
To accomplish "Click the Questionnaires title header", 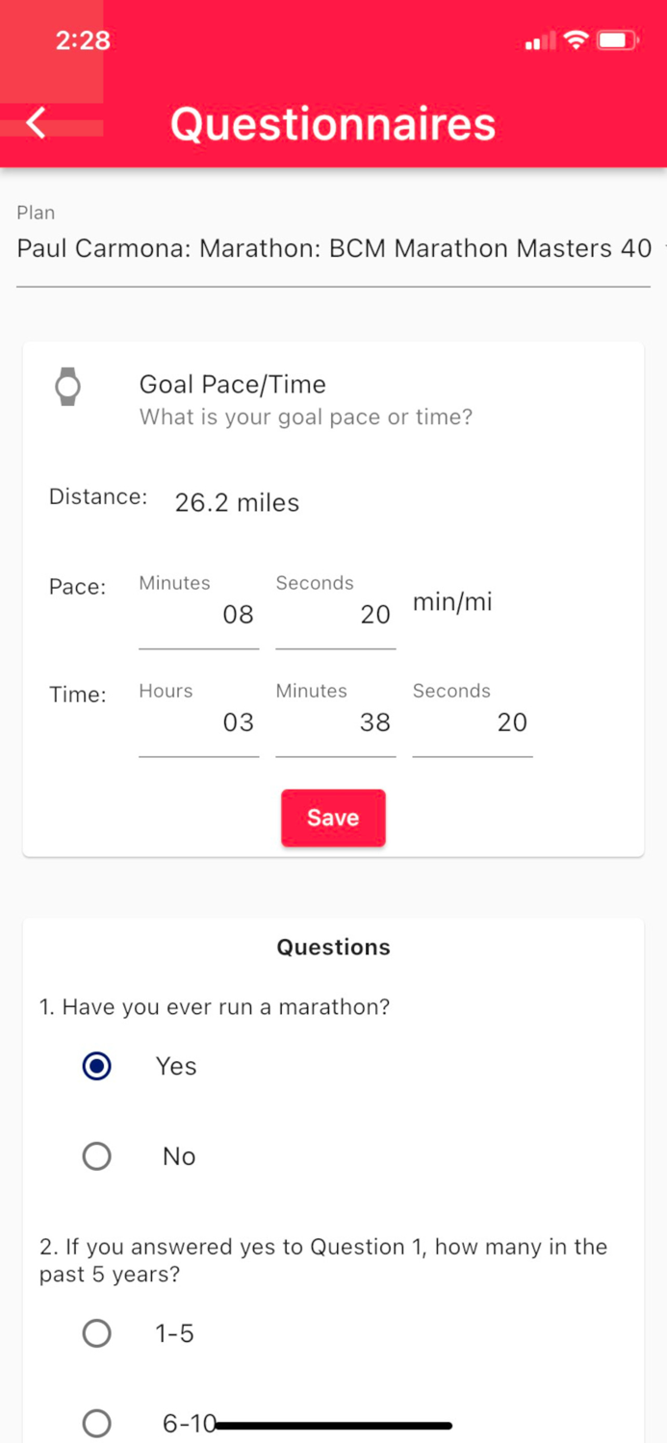I will (x=333, y=123).
